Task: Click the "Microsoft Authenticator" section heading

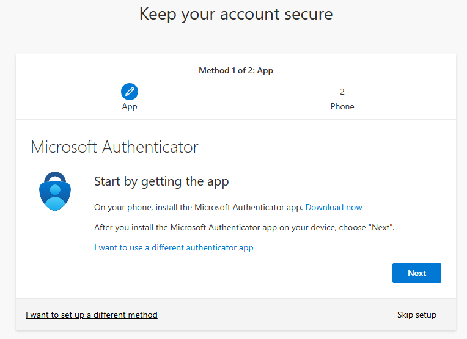Action: coord(114,147)
